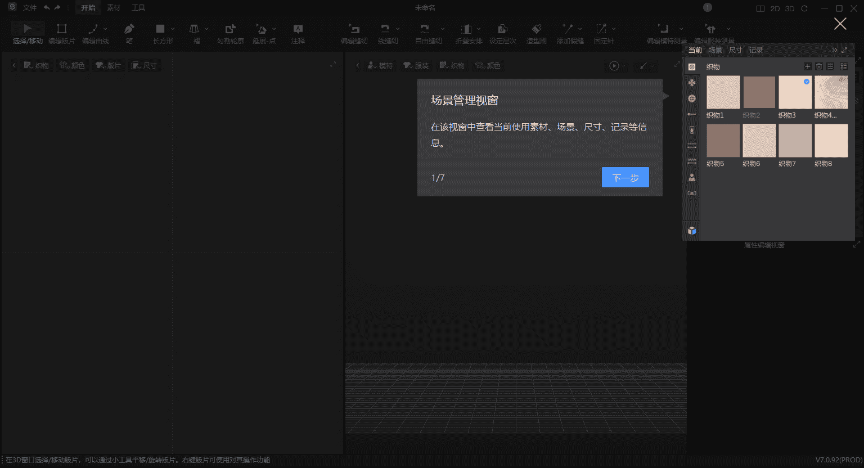Select the 织物5 brown fabric swatch
864x468 pixels.
tap(723, 141)
